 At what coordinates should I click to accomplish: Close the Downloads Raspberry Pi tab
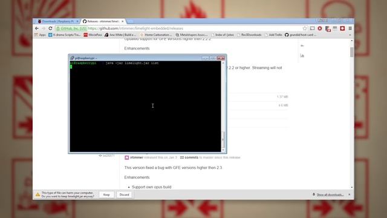click(77, 22)
